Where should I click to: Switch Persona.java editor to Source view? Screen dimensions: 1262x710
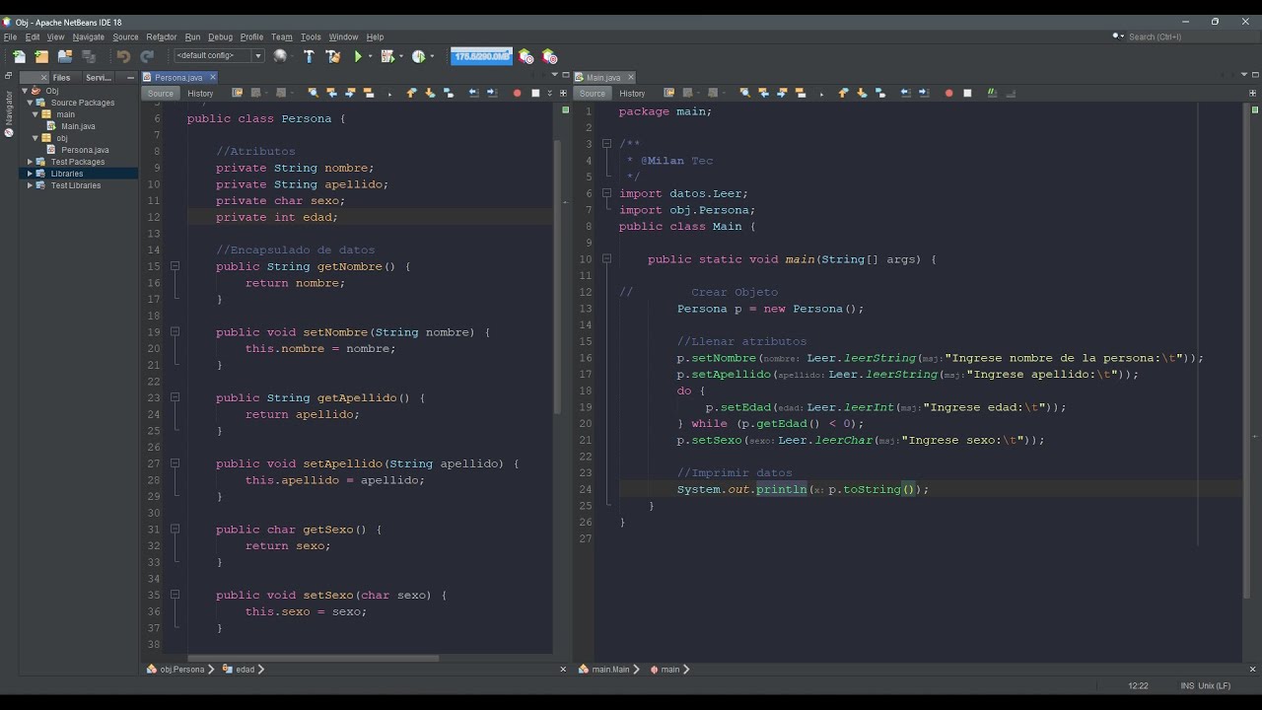(x=161, y=94)
